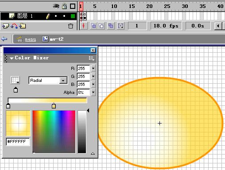Toggle green outline square on 图层 1
225x170 pixels.
click(x=73, y=16)
